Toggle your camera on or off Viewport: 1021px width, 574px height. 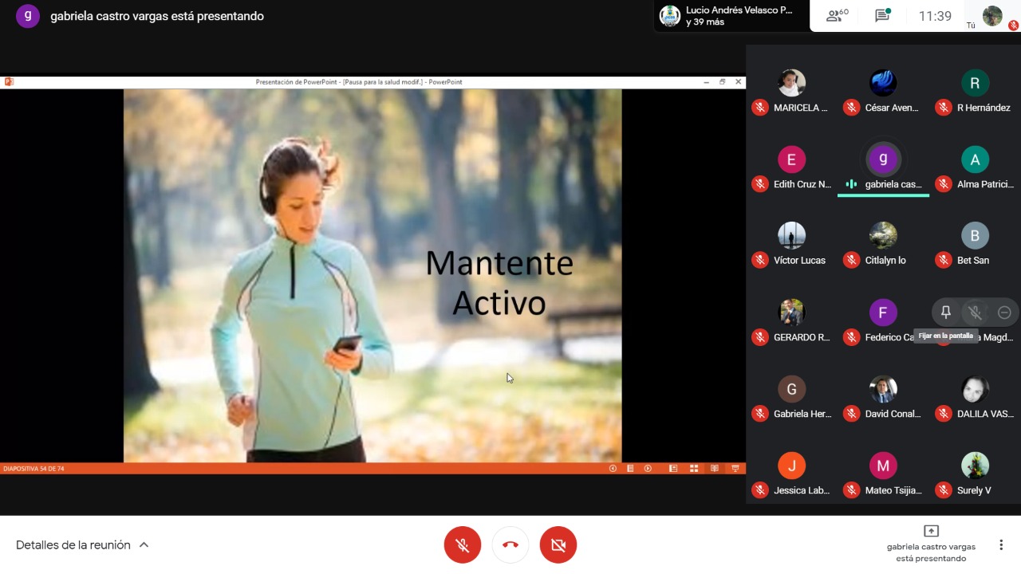click(558, 545)
